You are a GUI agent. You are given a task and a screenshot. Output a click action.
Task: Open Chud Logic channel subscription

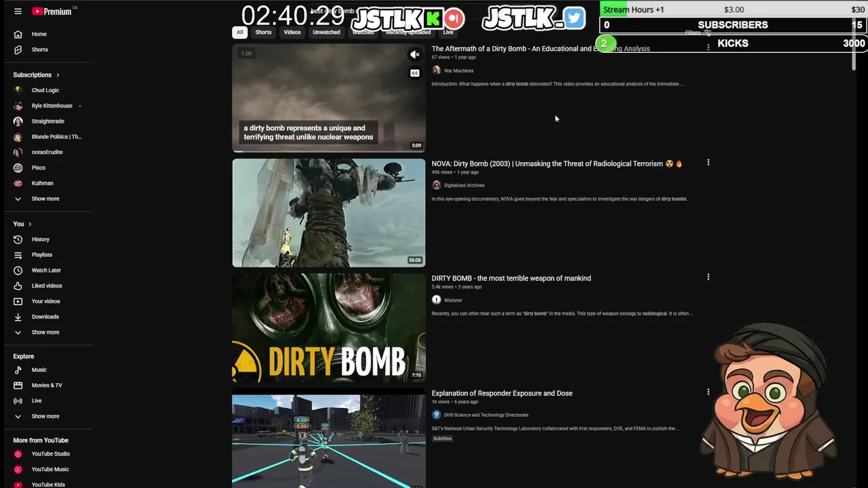pyautogui.click(x=45, y=90)
